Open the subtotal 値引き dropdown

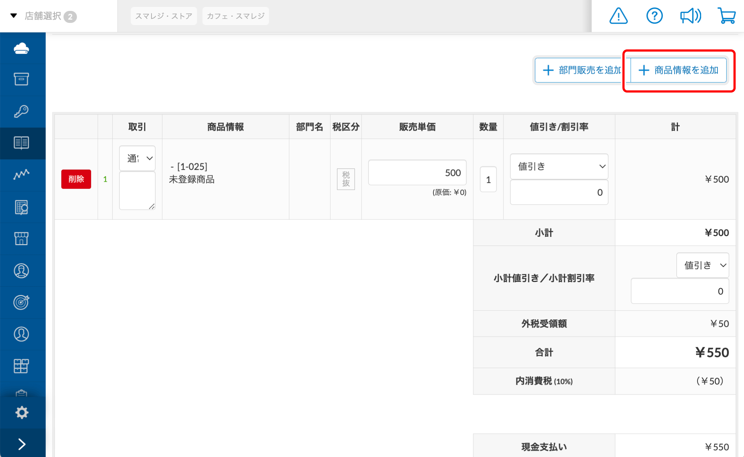coord(702,265)
